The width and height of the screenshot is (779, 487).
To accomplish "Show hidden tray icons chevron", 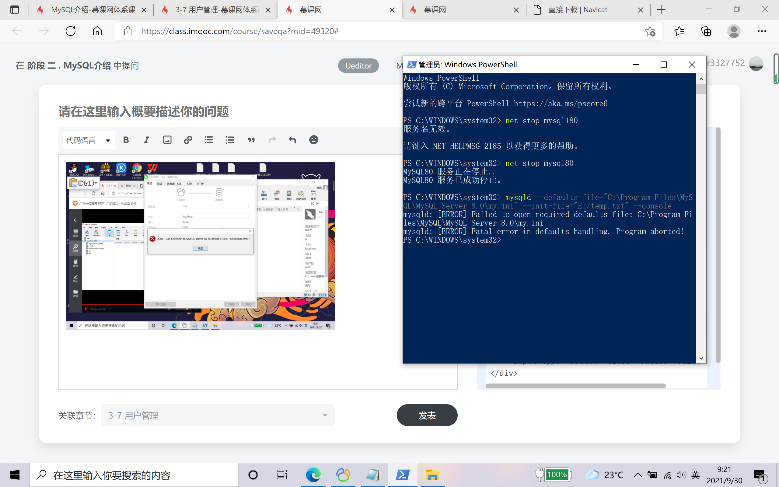I will coord(638,475).
